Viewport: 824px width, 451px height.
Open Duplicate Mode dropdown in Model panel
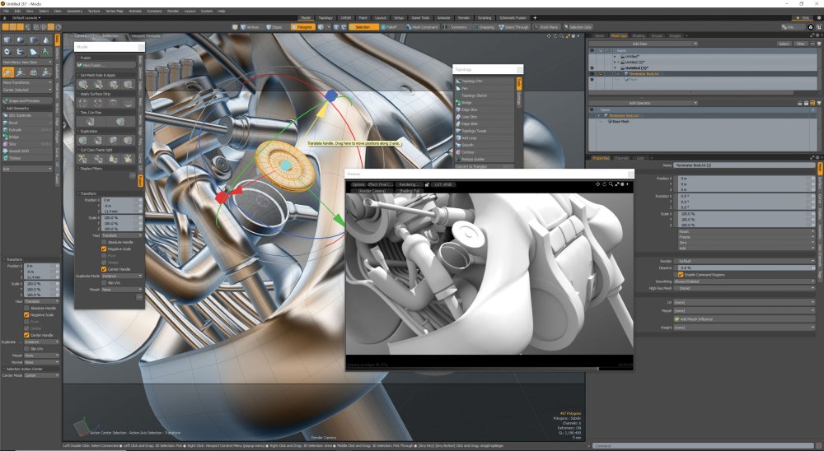[121, 276]
